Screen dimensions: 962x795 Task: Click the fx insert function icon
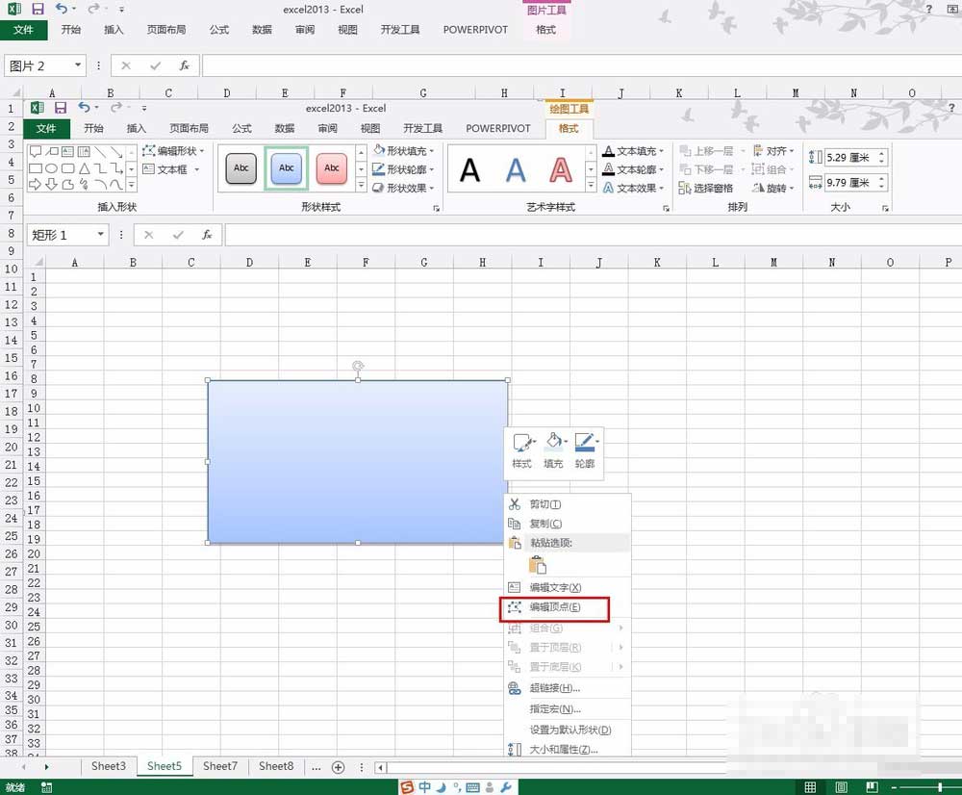184,65
